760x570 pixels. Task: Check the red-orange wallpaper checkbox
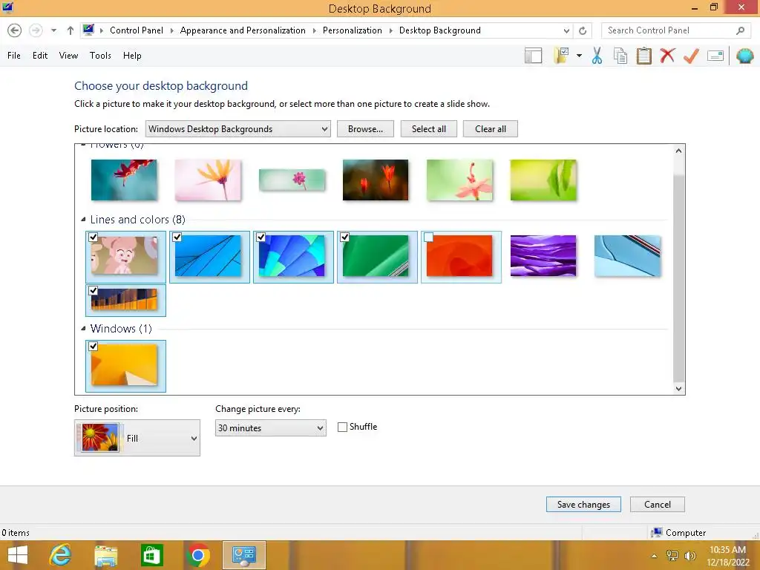click(x=428, y=237)
